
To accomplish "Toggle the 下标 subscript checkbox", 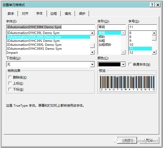I will 10,89.
